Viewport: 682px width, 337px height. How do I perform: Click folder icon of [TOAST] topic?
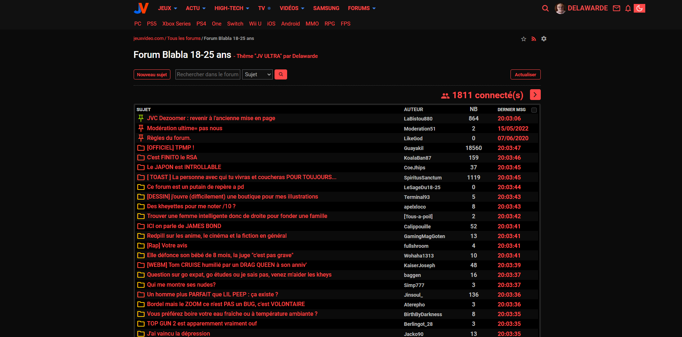click(x=141, y=177)
